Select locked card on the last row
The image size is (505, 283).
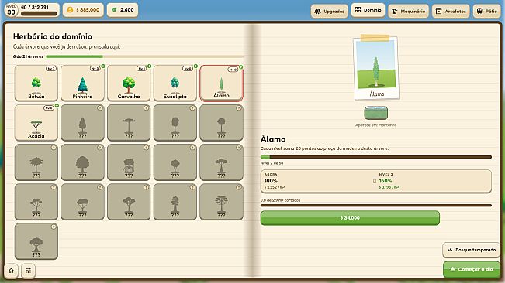point(36,241)
